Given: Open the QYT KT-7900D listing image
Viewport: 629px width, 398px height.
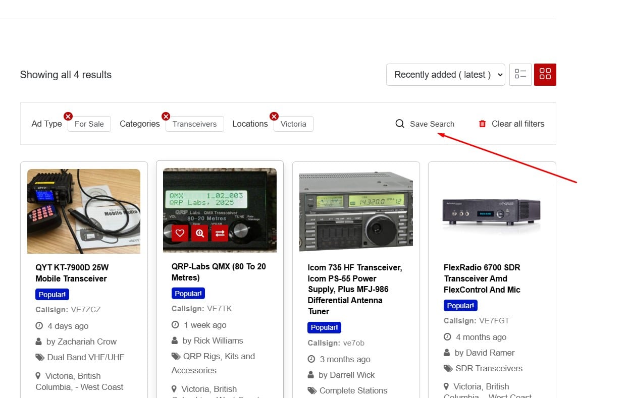Looking at the screenshot, I should click(x=84, y=211).
